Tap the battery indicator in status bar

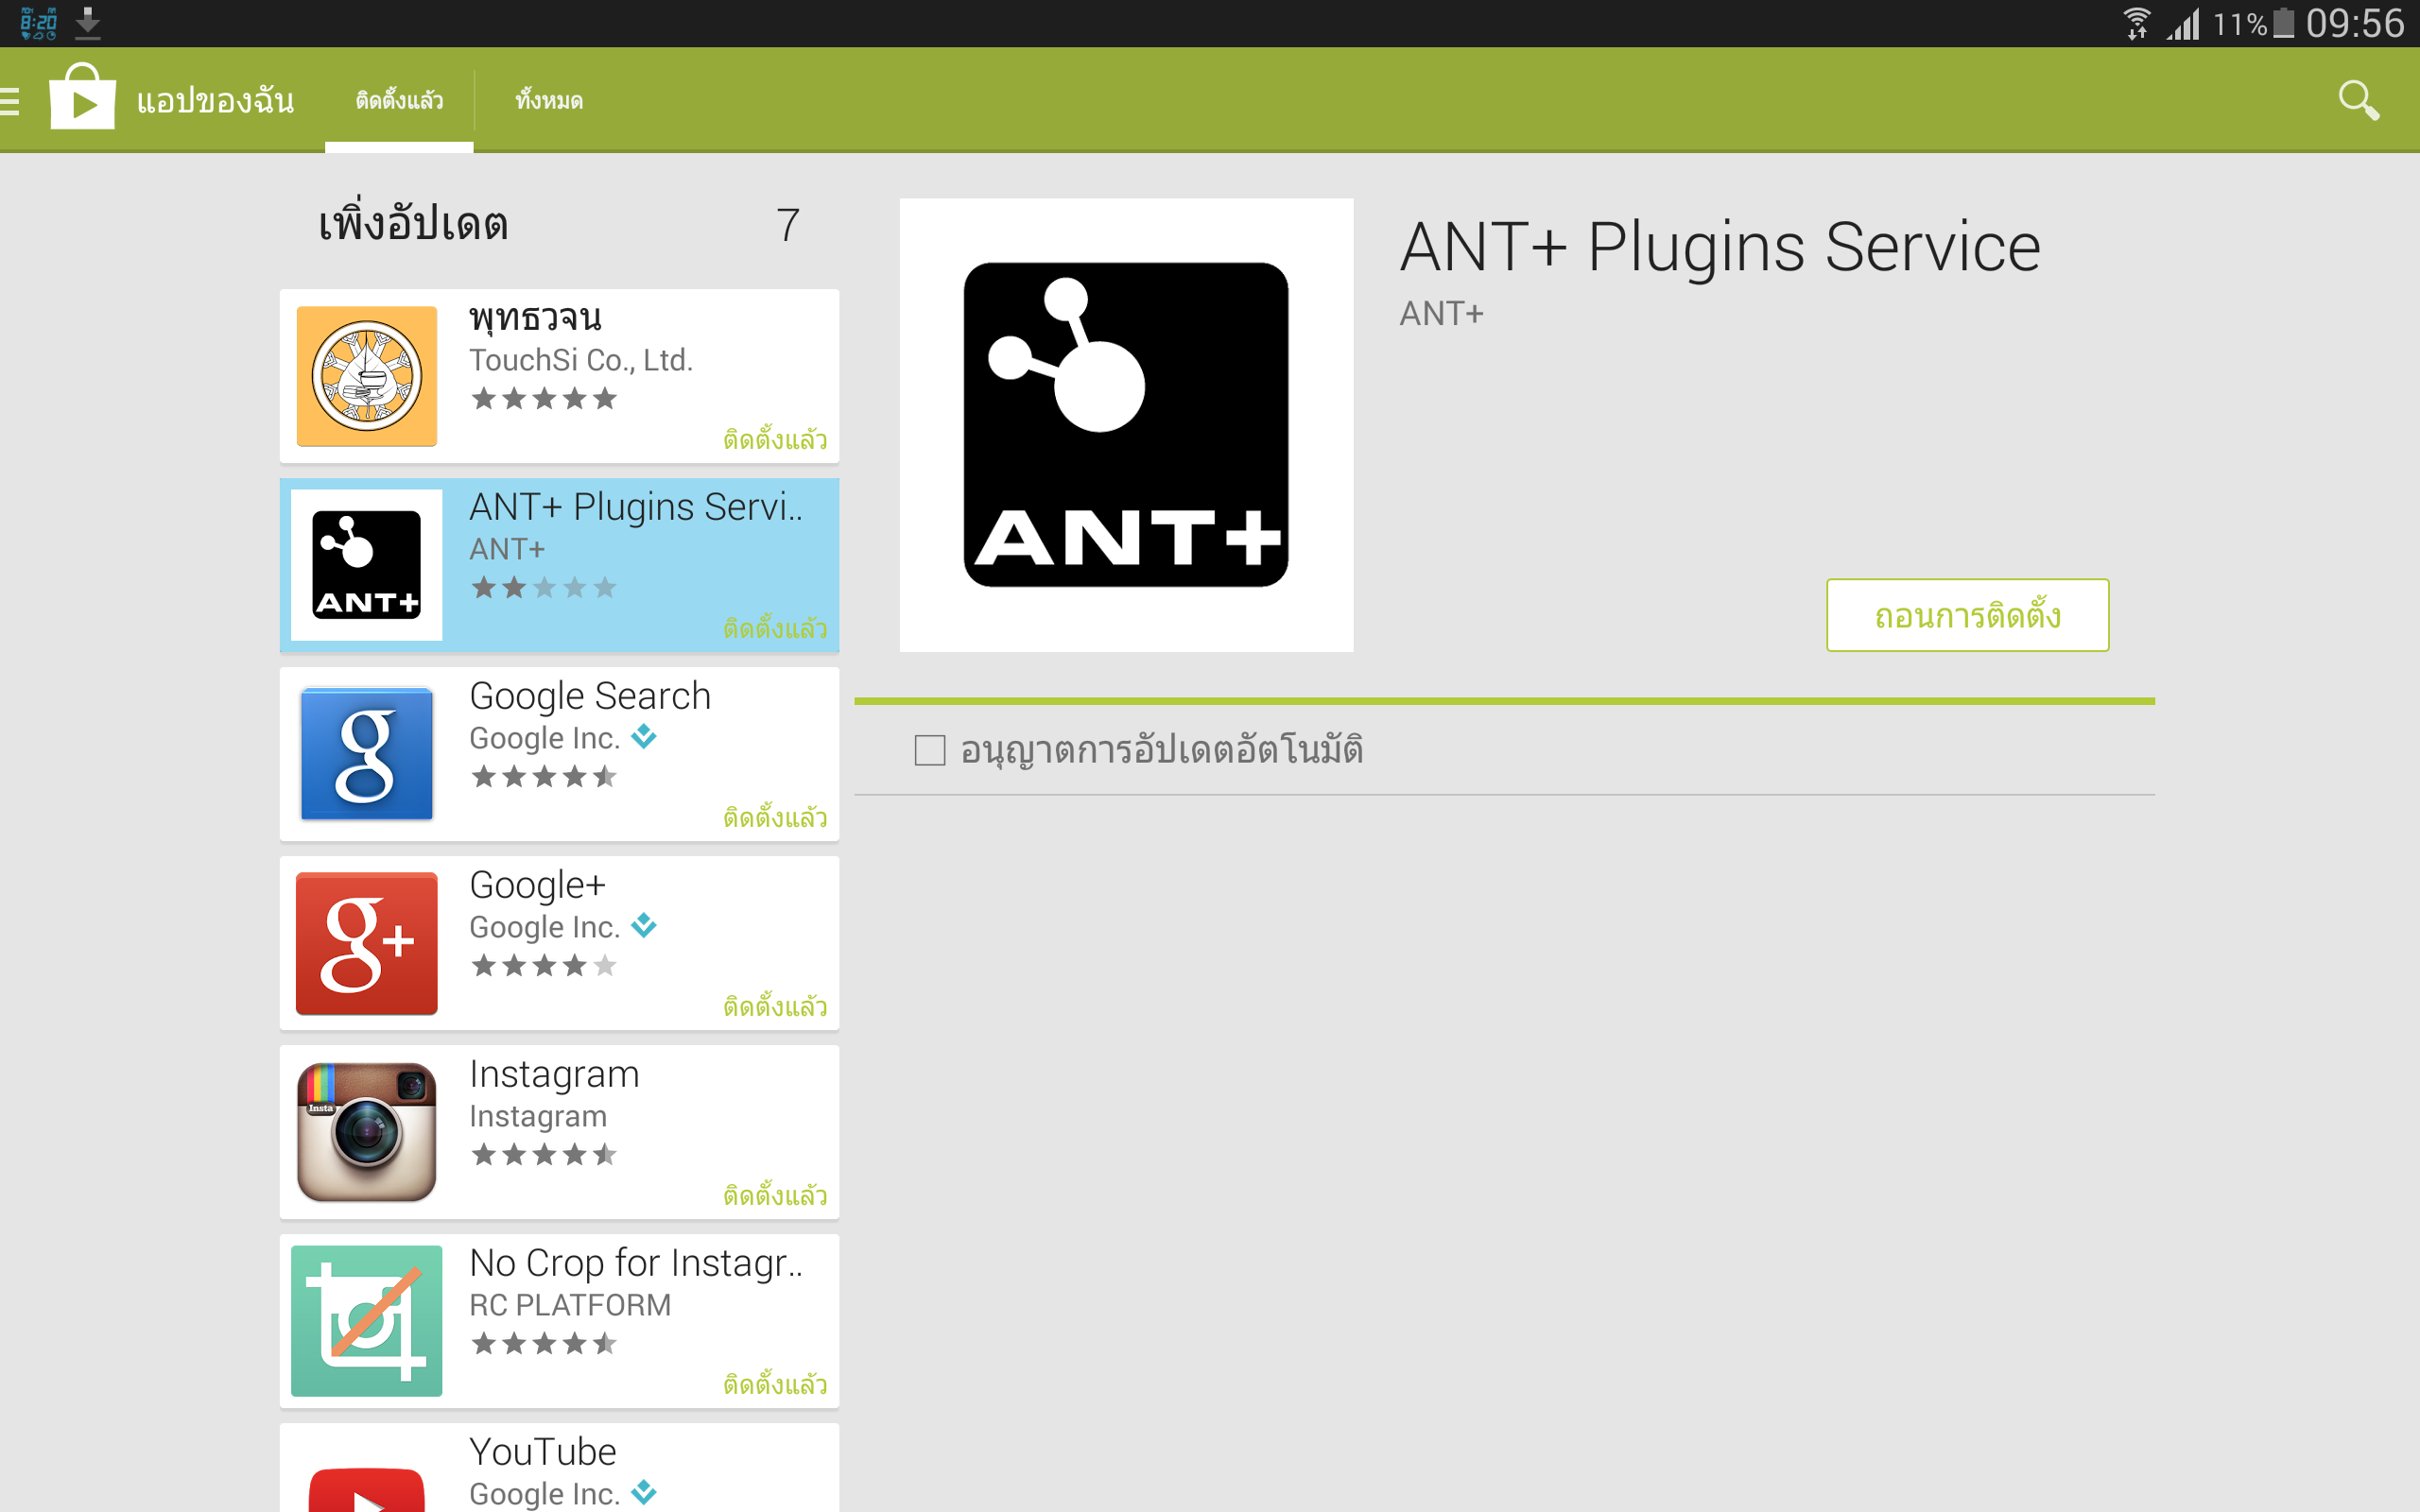coord(2283,23)
